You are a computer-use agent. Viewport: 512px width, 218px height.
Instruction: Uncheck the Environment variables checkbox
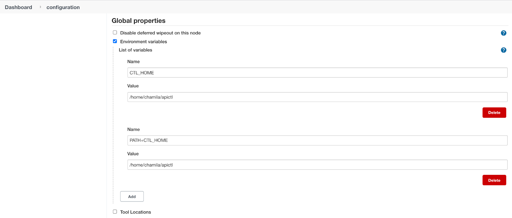(115, 41)
